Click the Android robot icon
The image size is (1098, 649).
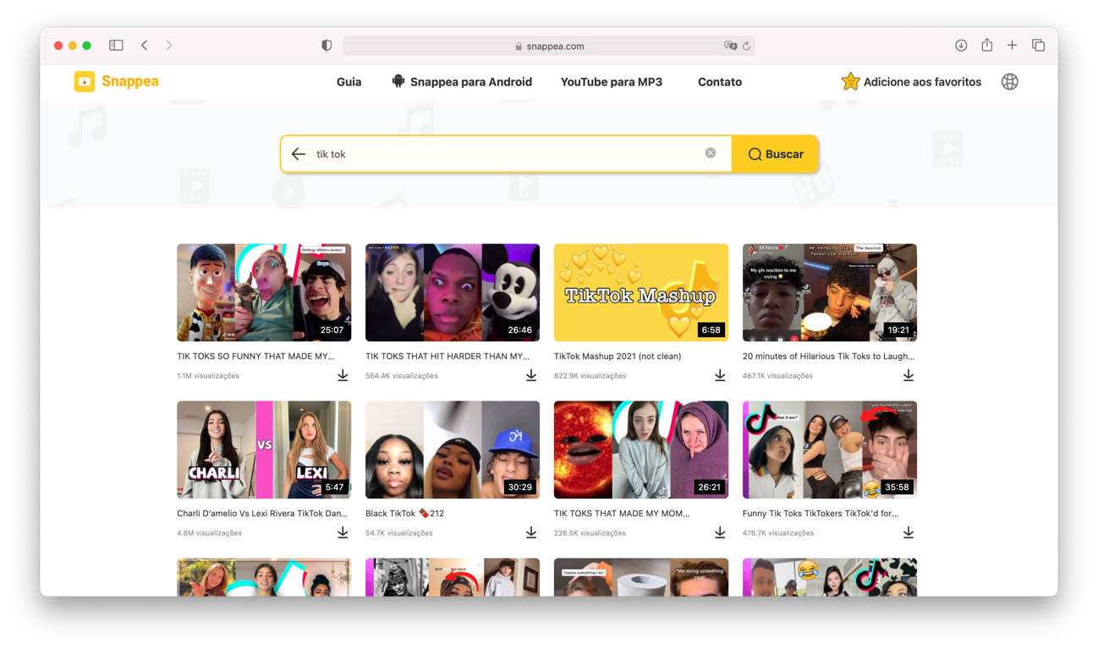pos(398,81)
